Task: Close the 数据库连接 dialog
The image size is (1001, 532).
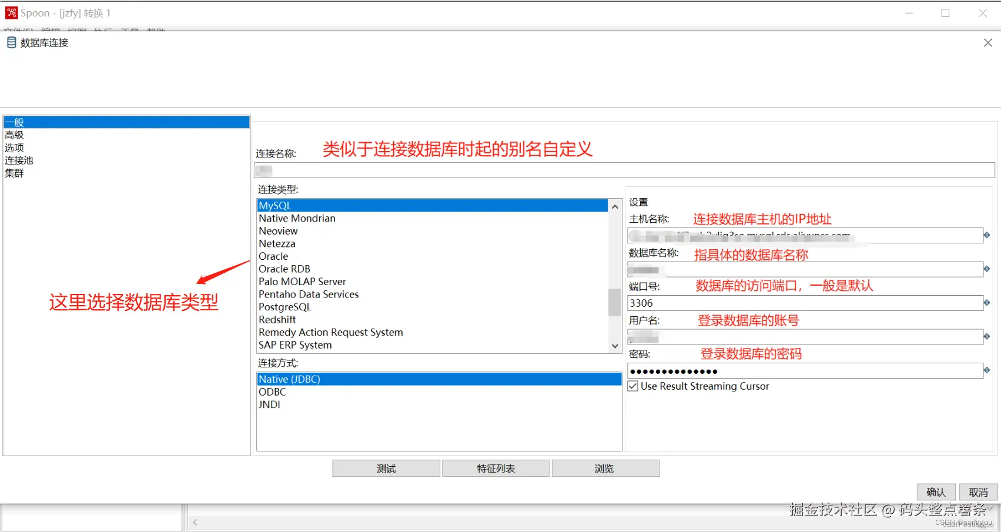Action: click(988, 42)
